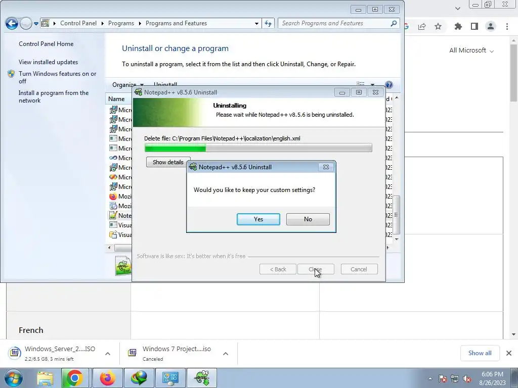Open options for Windows 7 Project iso download
Image resolution: width=518 pixels, height=388 pixels.
(x=226, y=354)
